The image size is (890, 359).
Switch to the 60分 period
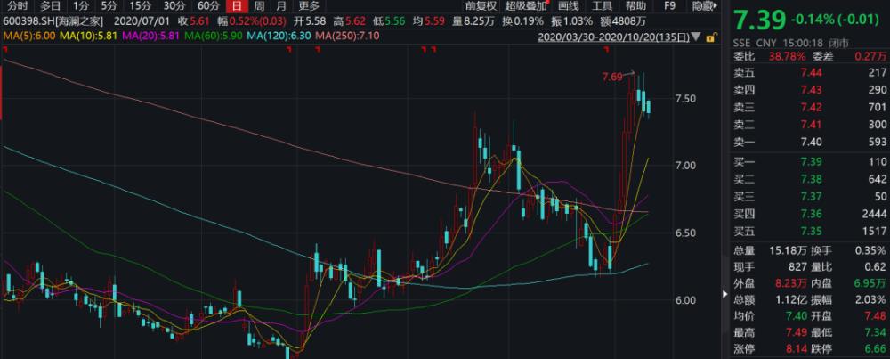click(208, 5)
